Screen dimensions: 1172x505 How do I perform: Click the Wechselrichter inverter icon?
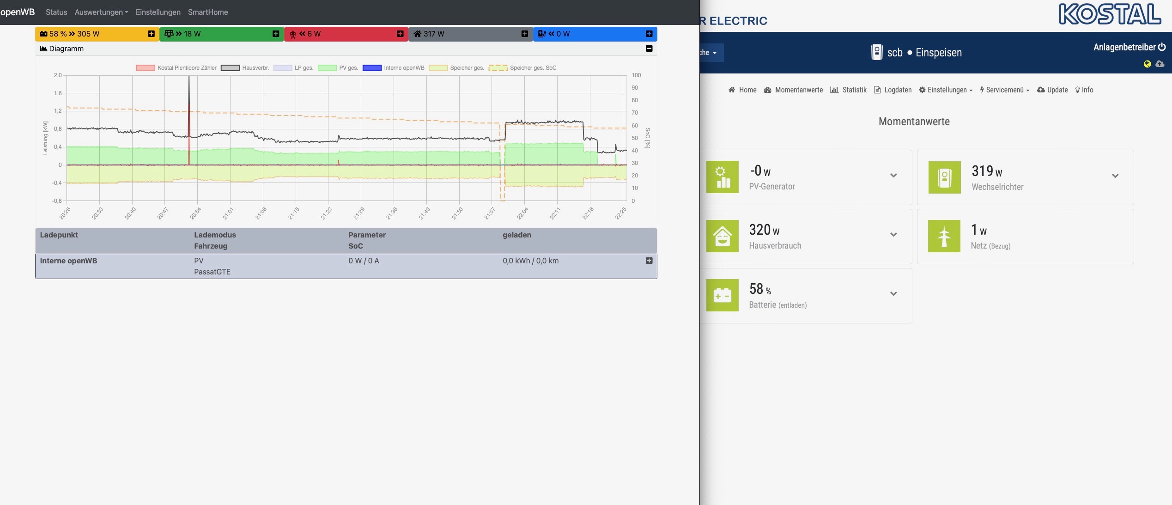tap(944, 177)
